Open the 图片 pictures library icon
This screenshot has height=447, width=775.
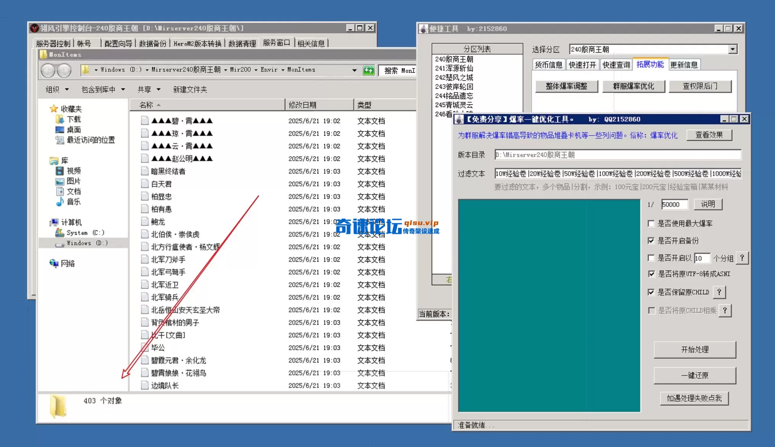pos(61,181)
